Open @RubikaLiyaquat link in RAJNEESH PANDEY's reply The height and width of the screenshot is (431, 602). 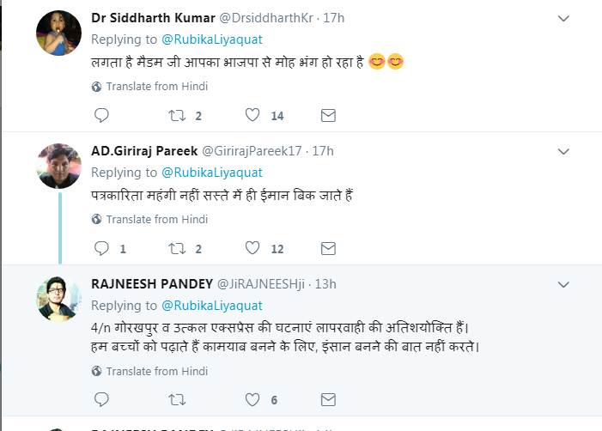tap(212, 306)
